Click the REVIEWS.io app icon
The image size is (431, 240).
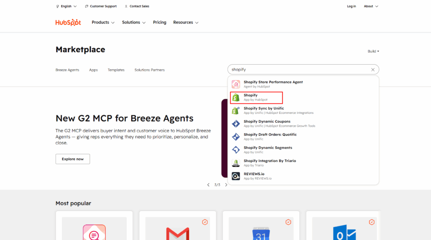pos(236,176)
